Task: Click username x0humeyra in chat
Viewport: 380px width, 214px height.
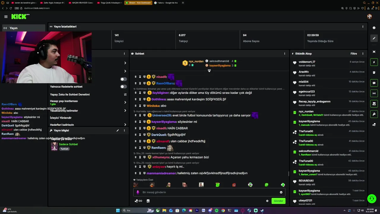Action: pyautogui.click(x=161, y=157)
